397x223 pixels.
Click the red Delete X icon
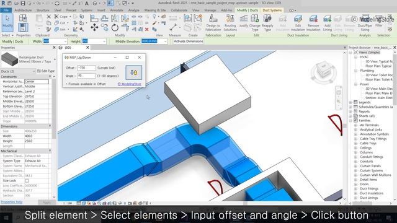[146, 29]
